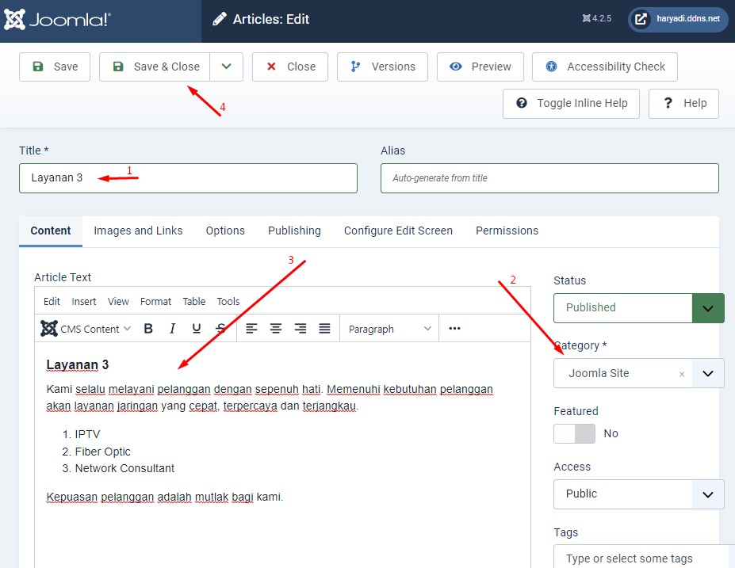The height and width of the screenshot is (568, 735).
Task: Click the Accessibility Check button
Action: (604, 67)
